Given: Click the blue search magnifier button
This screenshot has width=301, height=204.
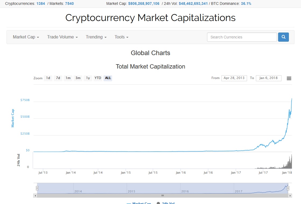Looking at the screenshot, I should 283,37.
